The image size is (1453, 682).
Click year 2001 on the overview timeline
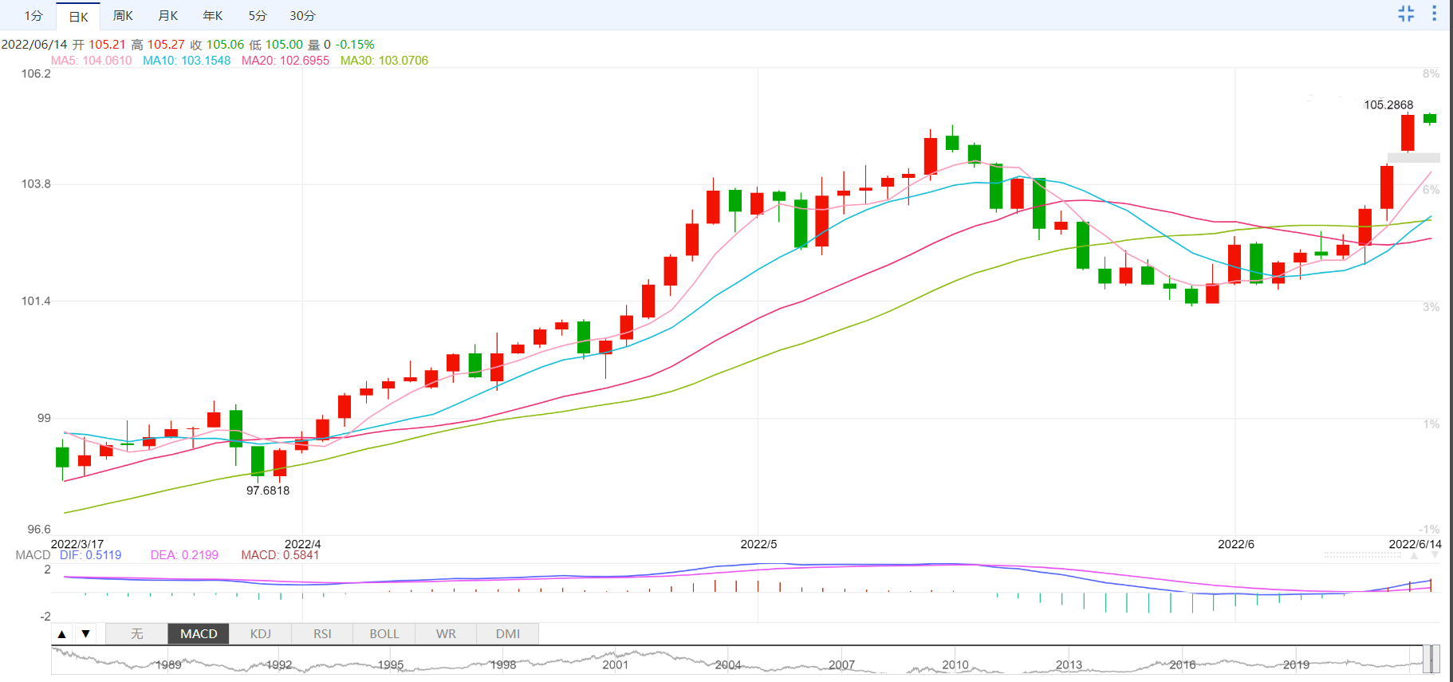tap(616, 665)
